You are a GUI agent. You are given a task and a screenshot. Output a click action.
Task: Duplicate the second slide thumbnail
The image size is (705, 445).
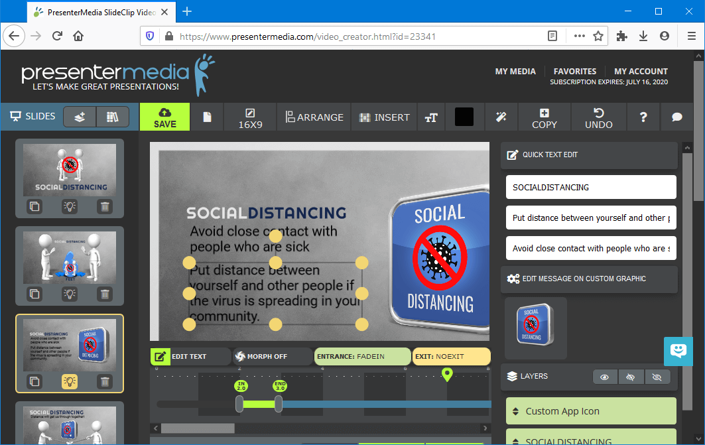[x=34, y=293]
